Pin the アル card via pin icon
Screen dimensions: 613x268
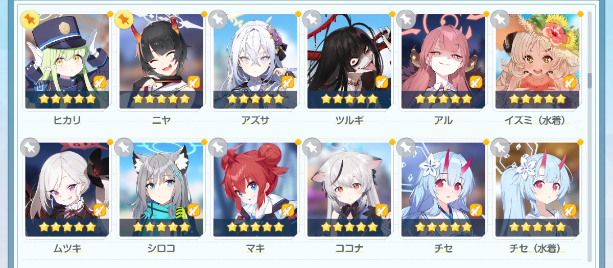[406, 19]
